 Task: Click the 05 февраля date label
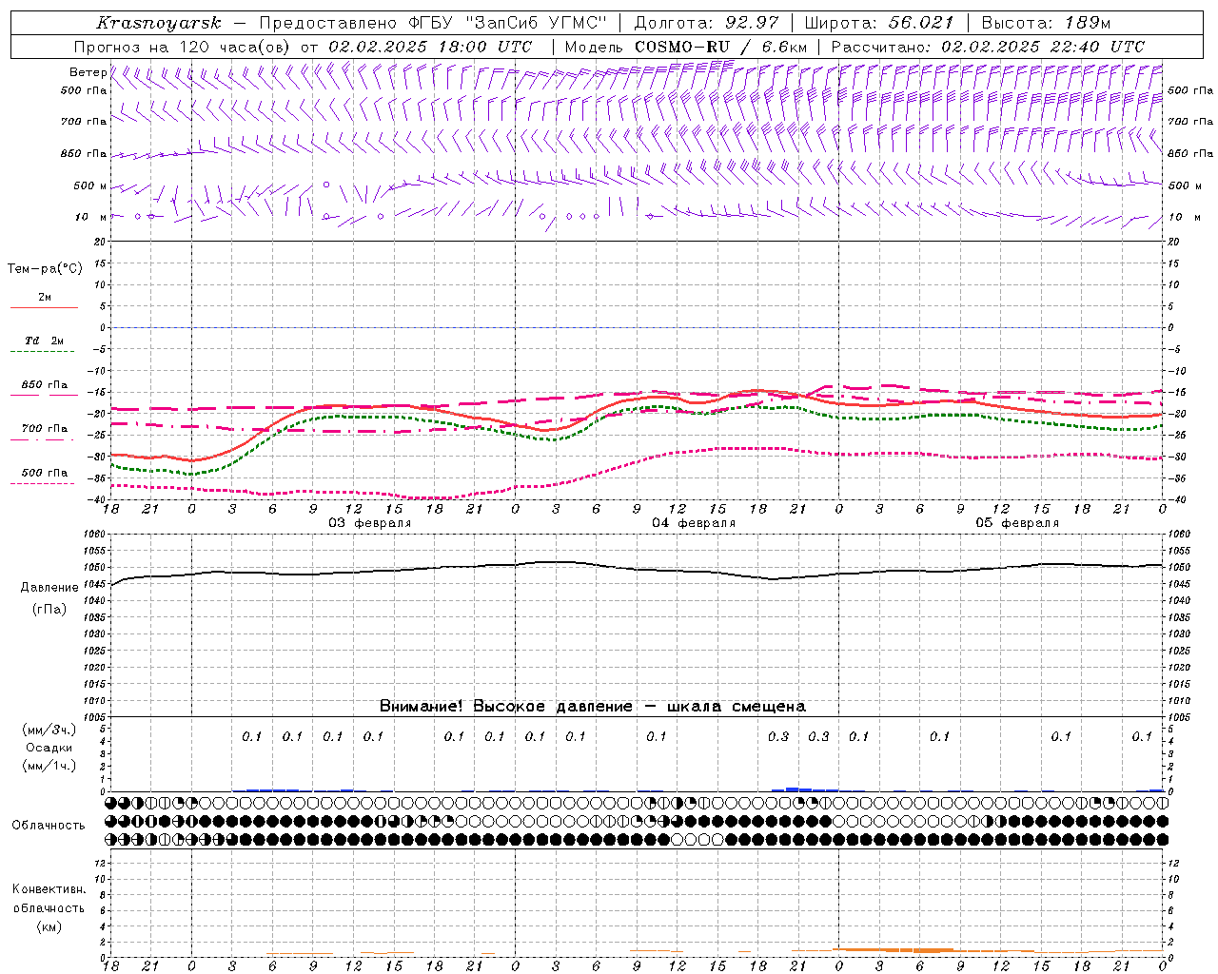click(1017, 523)
